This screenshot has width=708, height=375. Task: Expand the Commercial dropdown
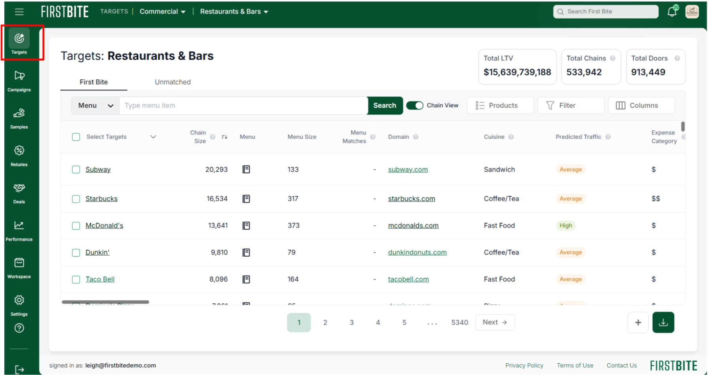tap(162, 11)
